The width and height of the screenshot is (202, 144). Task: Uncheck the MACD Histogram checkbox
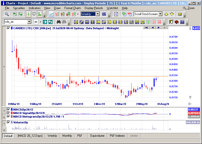(8, 117)
